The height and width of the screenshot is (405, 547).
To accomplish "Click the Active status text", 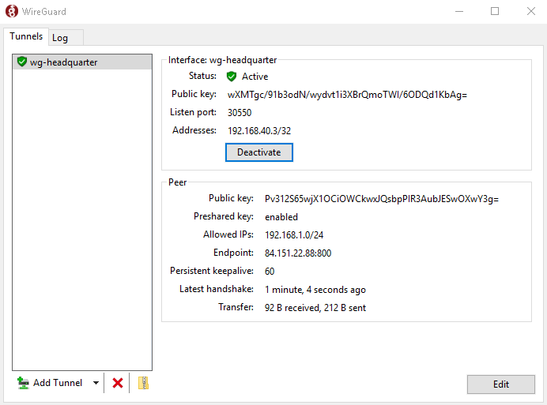I will pyautogui.click(x=255, y=77).
